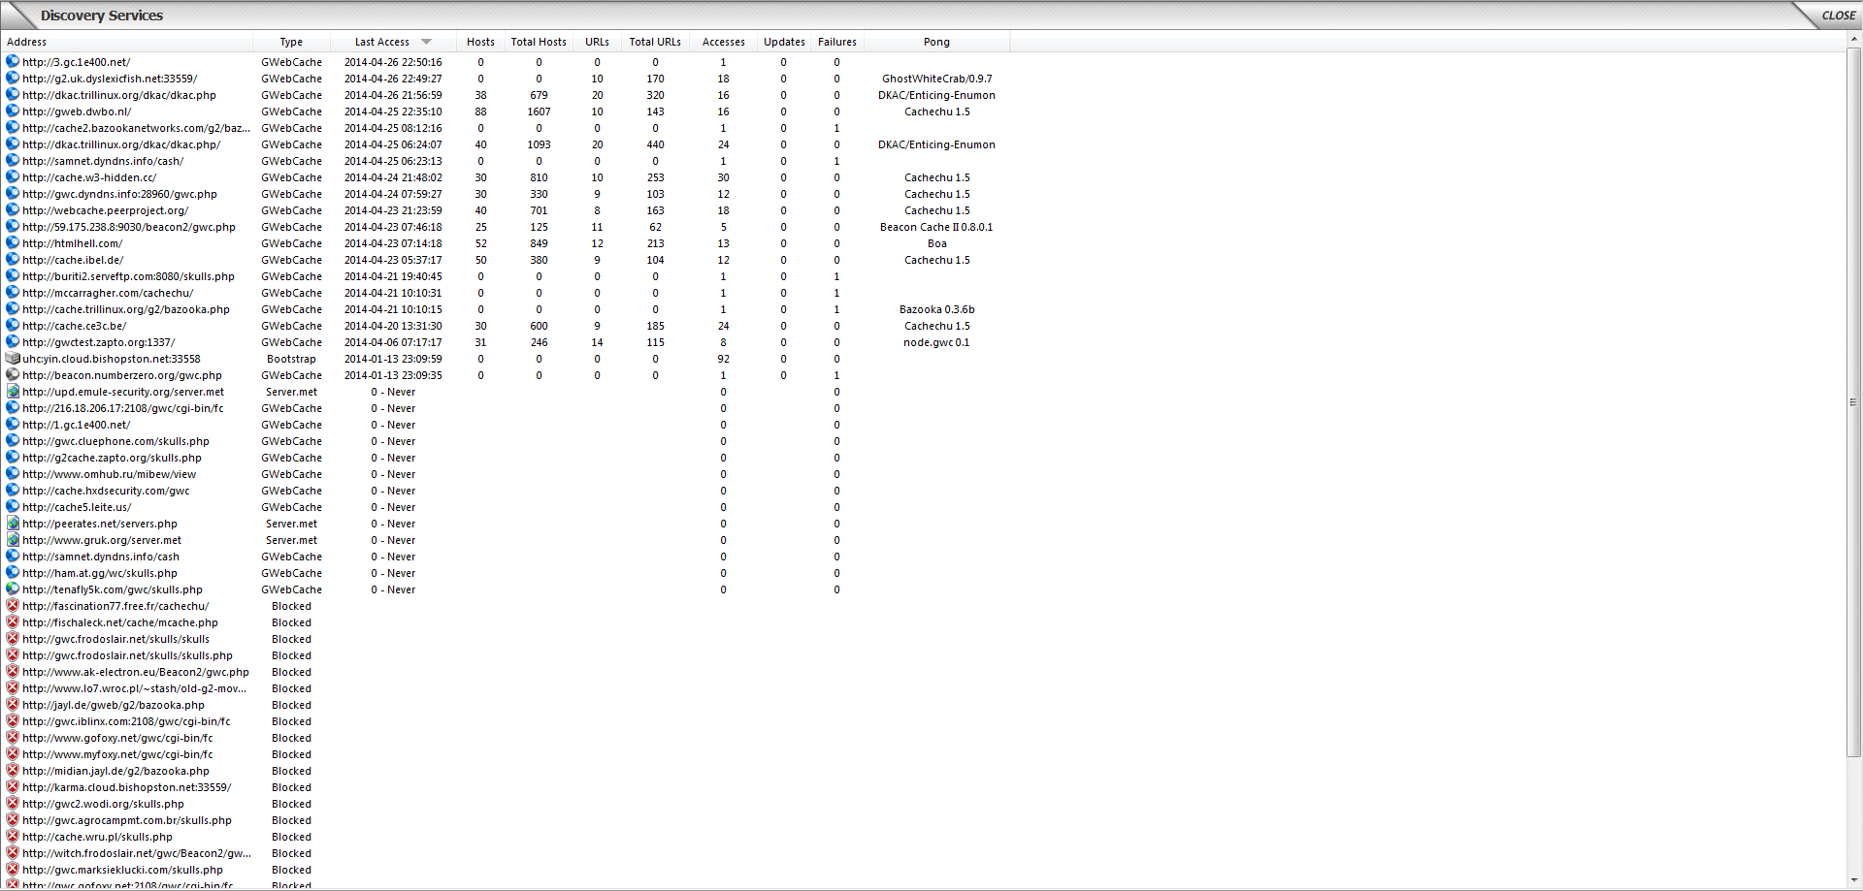Click the bootstrap icon for uhcyin.cloud.bishopston.net:33558

pyautogui.click(x=13, y=359)
